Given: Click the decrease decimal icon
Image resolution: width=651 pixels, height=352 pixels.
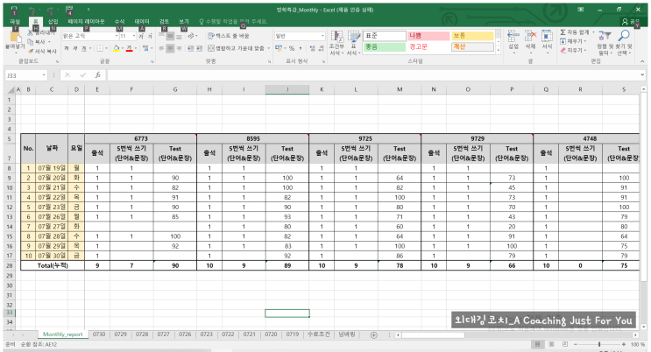Looking at the screenshot, I should pyautogui.click(x=322, y=48).
